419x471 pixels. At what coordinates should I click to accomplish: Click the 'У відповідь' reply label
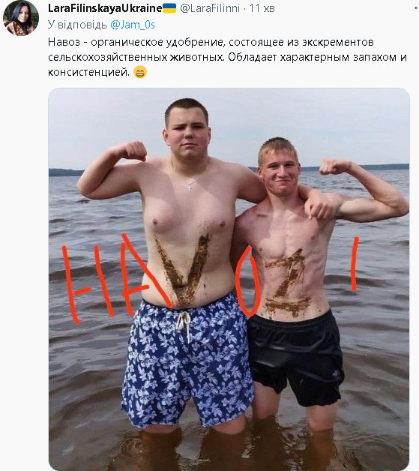pyautogui.click(x=77, y=25)
